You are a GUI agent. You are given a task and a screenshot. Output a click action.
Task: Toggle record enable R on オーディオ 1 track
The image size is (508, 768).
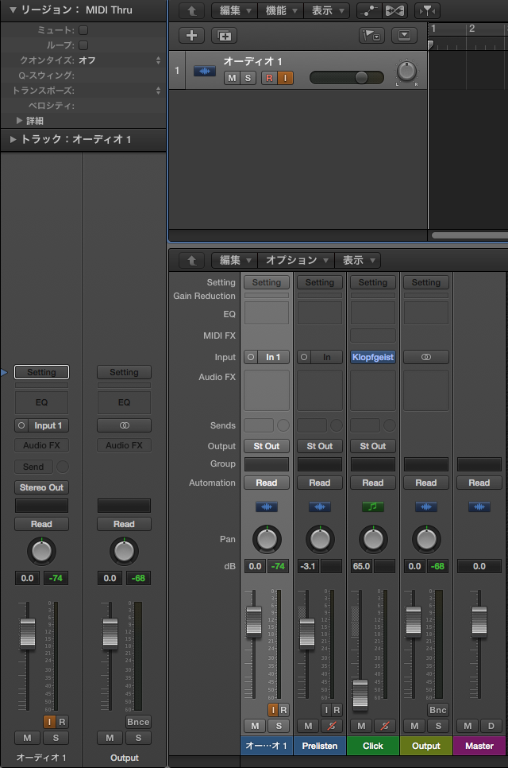click(268, 78)
